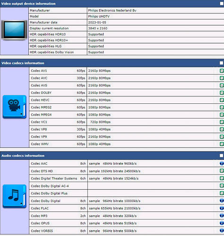This screenshot has width=224, height=236.
Task: Click the green icon on Codec DOLBY row
Action: (222, 93)
